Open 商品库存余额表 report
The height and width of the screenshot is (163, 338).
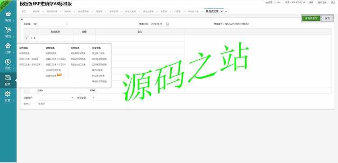pos(78,53)
